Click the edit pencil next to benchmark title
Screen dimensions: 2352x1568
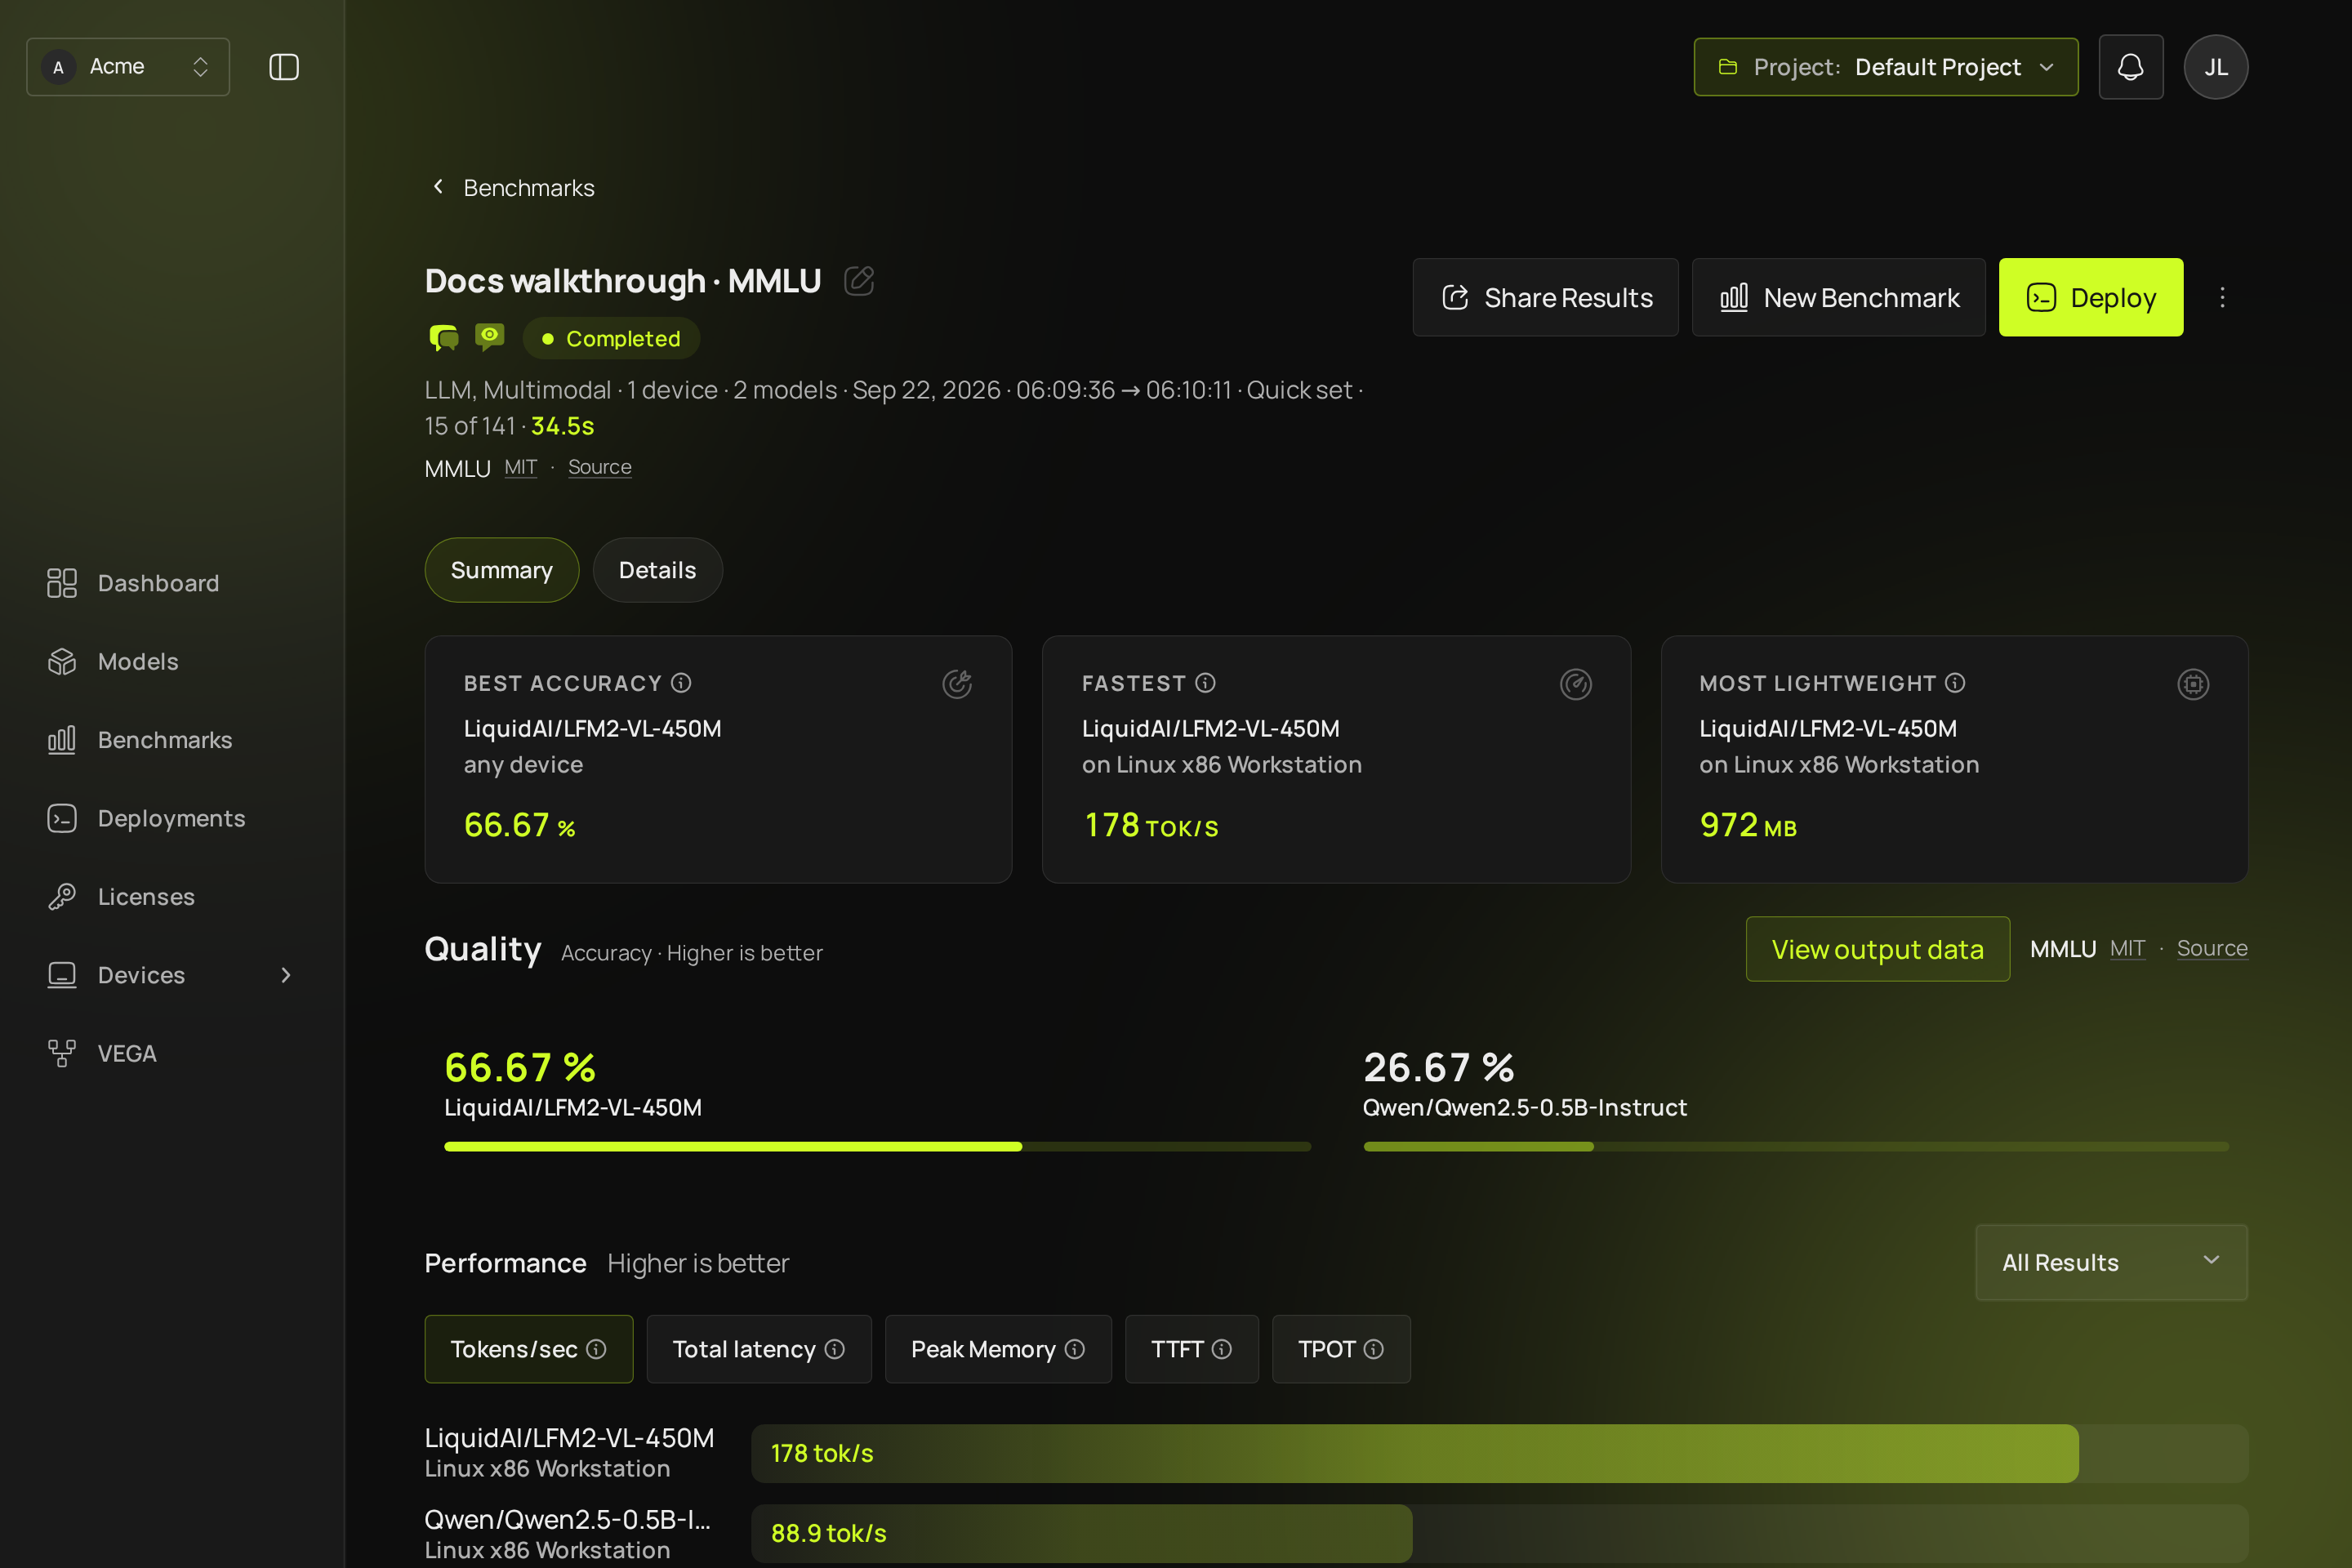pyautogui.click(x=859, y=281)
